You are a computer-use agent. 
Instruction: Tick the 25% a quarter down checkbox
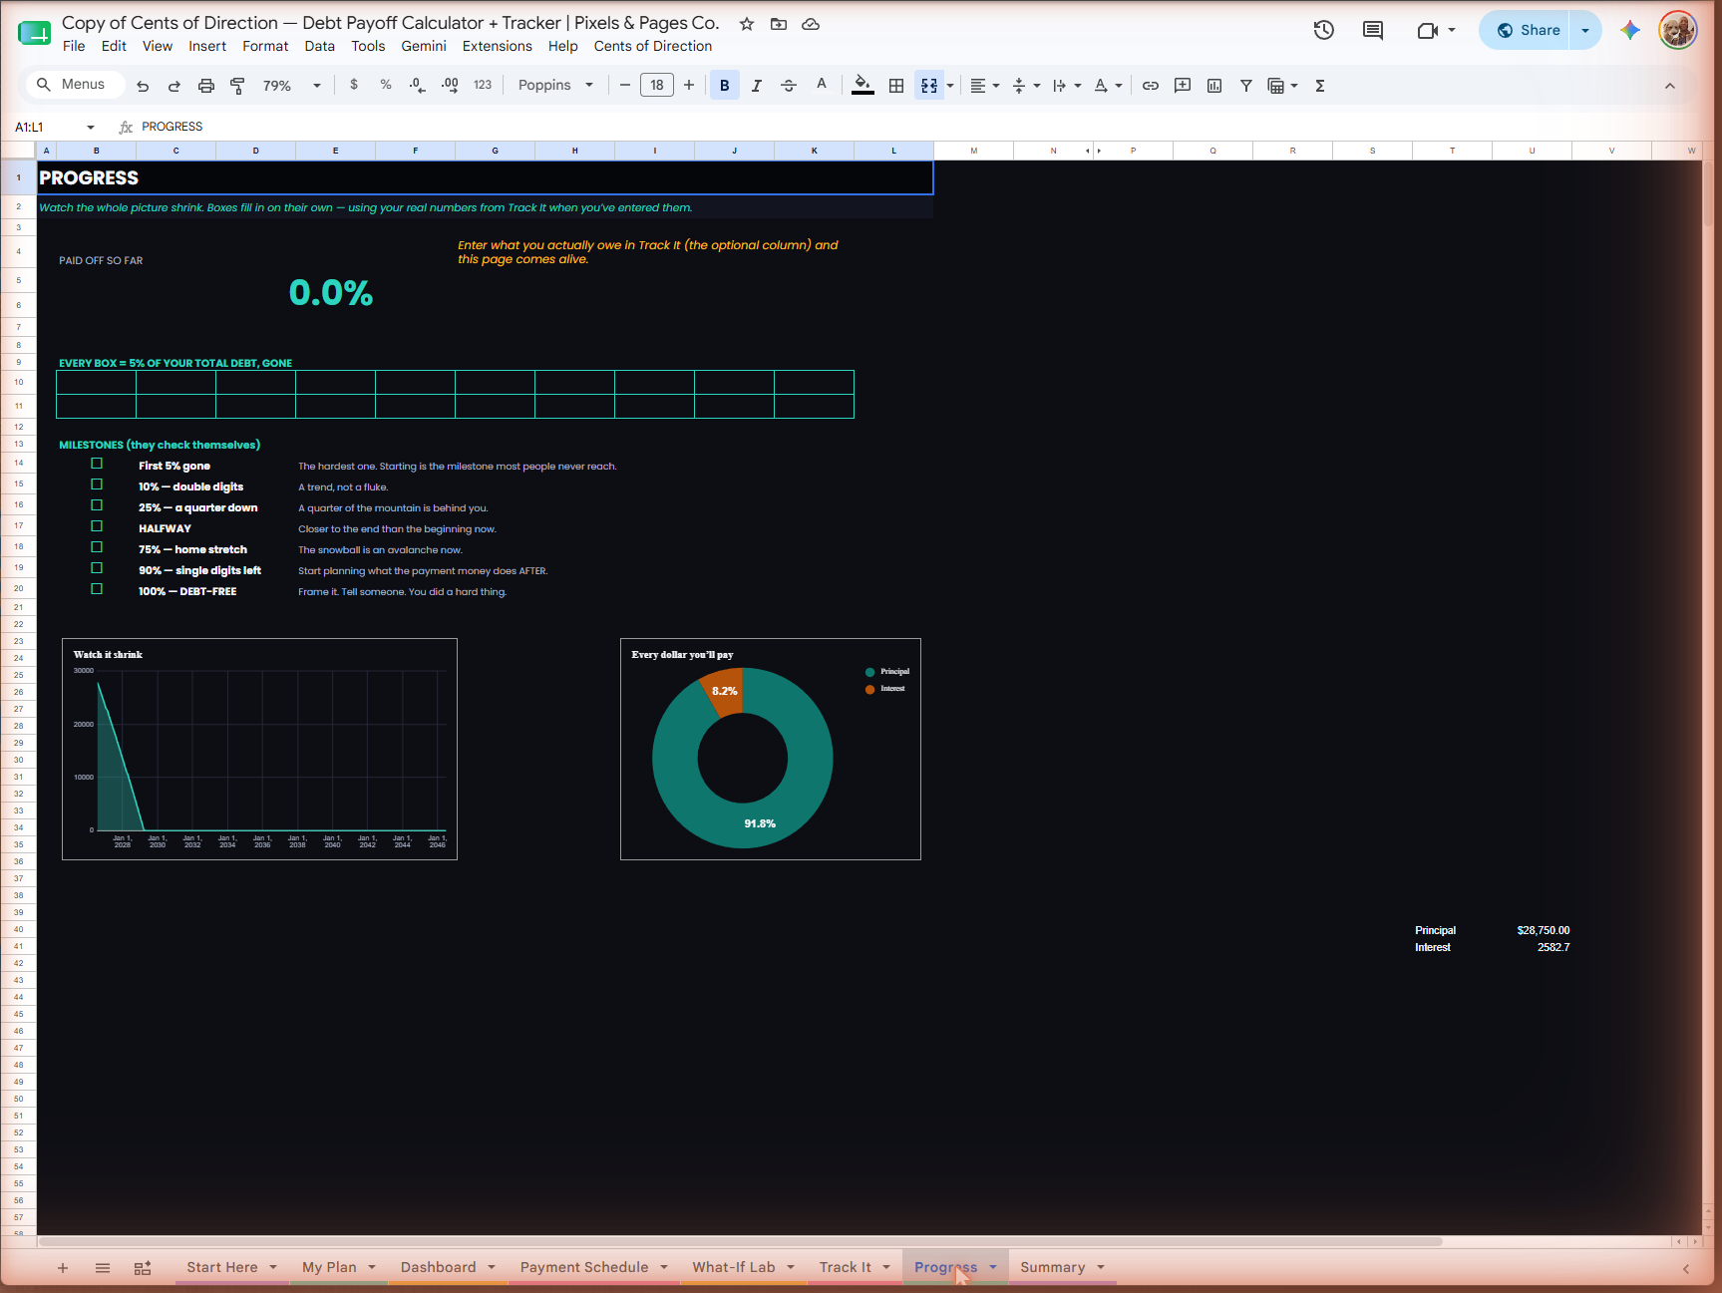(x=97, y=505)
